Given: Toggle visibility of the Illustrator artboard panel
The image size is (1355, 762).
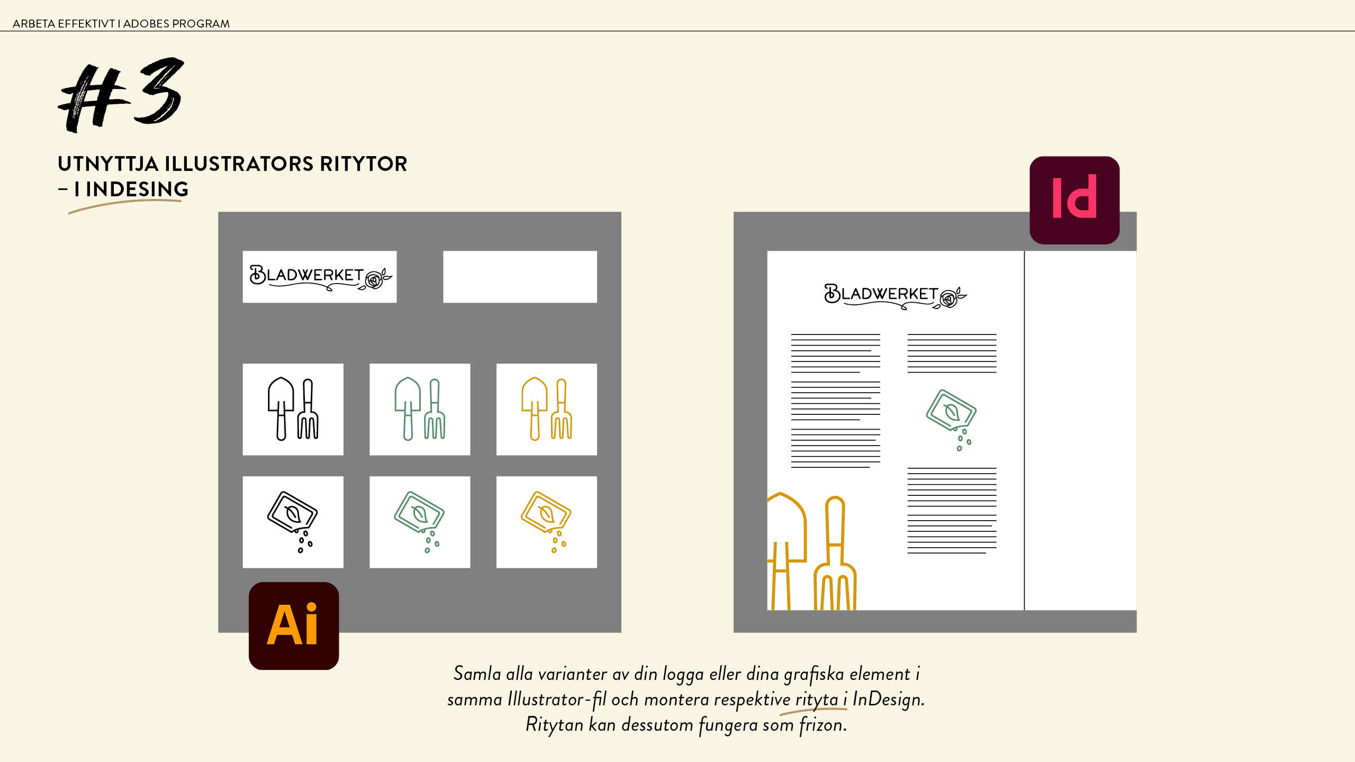Looking at the screenshot, I should [x=295, y=625].
